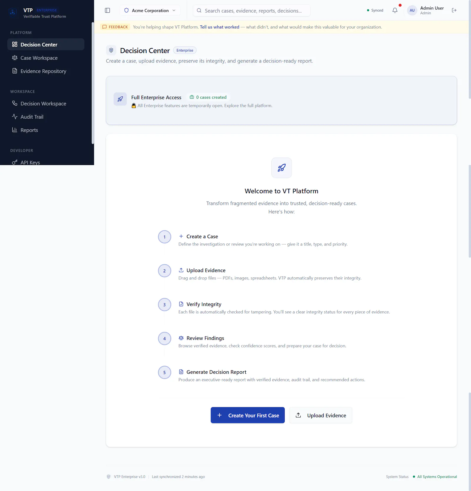Click the Reports bar chart icon
Screen dimensions: 471x491
tap(15, 130)
